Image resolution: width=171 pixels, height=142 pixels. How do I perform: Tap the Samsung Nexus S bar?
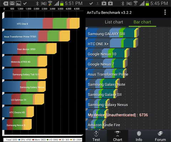(17, 125)
